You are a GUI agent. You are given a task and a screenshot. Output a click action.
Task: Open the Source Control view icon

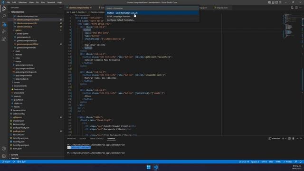[4, 24]
